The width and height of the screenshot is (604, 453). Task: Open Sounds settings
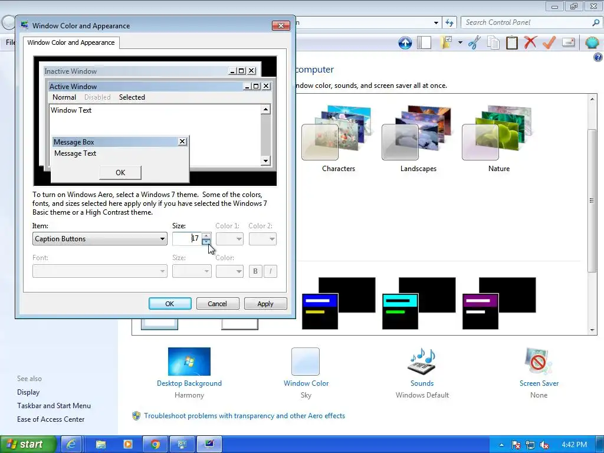[x=422, y=373]
